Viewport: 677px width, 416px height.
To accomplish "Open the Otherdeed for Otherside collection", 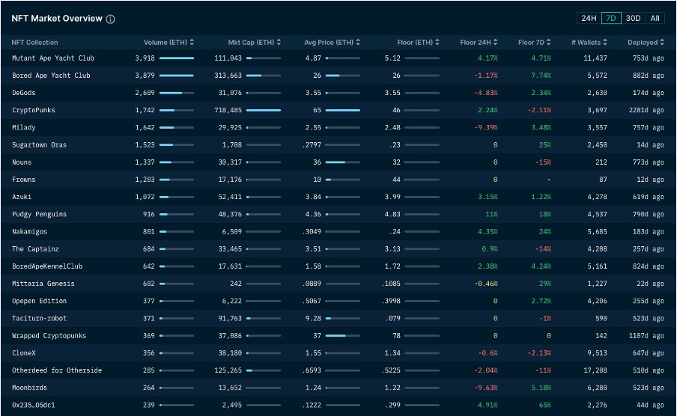I will click(57, 370).
